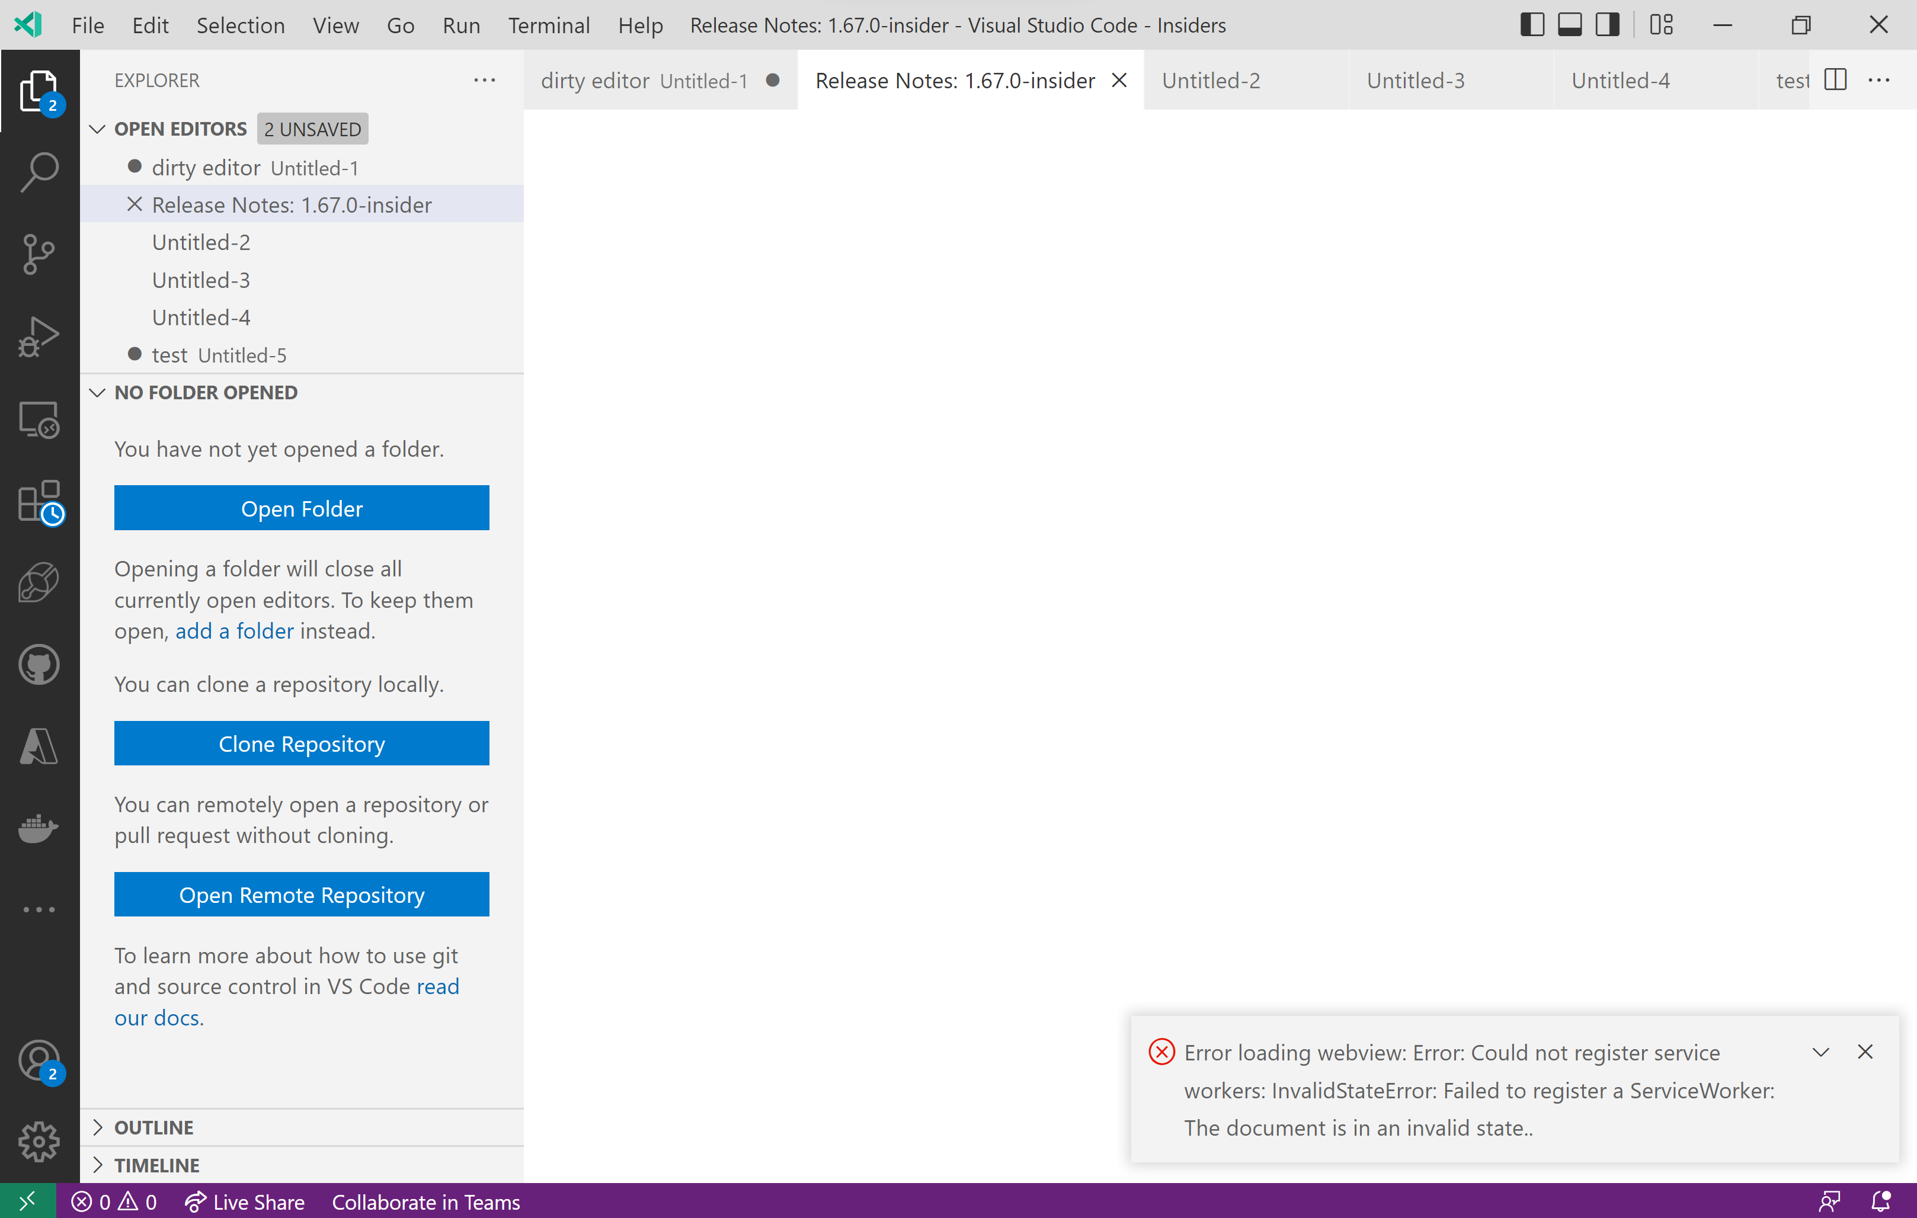
Task: Open the Selection menu
Action: pos(241,25)
